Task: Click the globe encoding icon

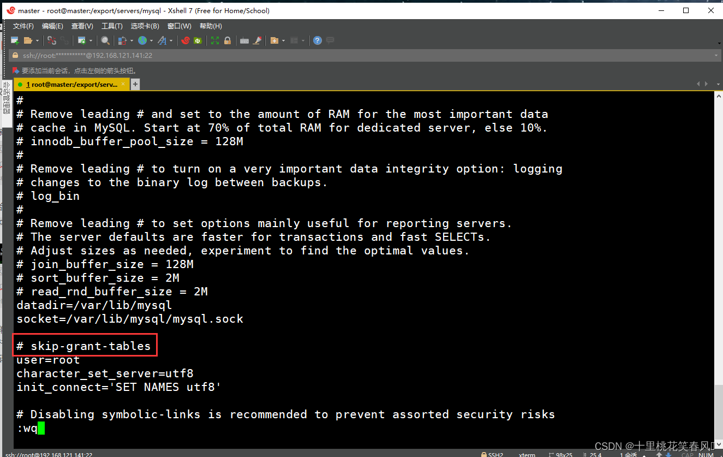Action: (142, 40)
